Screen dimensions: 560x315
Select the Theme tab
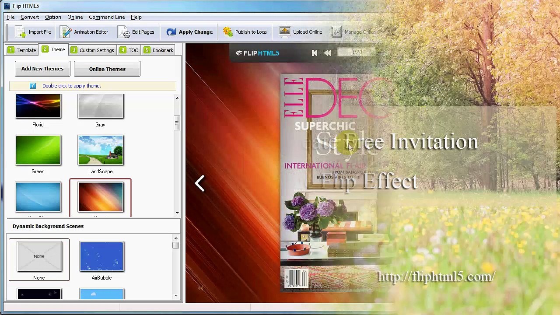click(x=53, y=49)
